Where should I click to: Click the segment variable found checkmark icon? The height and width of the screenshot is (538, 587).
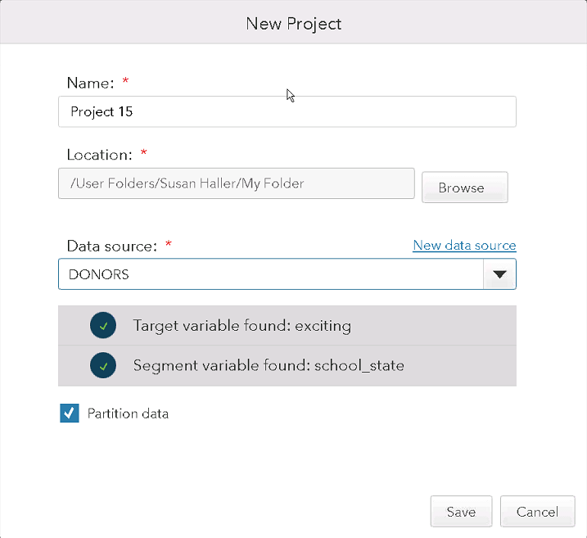pyautogui.click(x=103, y=365)
